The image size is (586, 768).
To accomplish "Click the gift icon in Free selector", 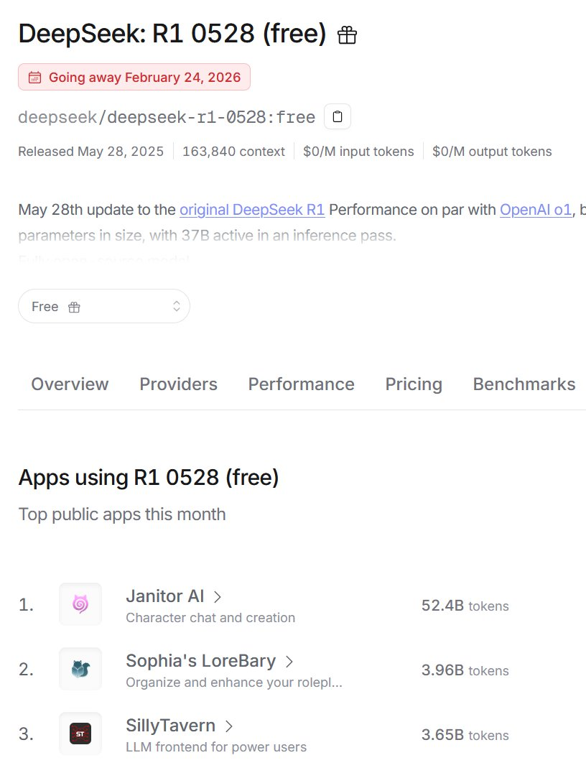I will click(x=74, y=307).
